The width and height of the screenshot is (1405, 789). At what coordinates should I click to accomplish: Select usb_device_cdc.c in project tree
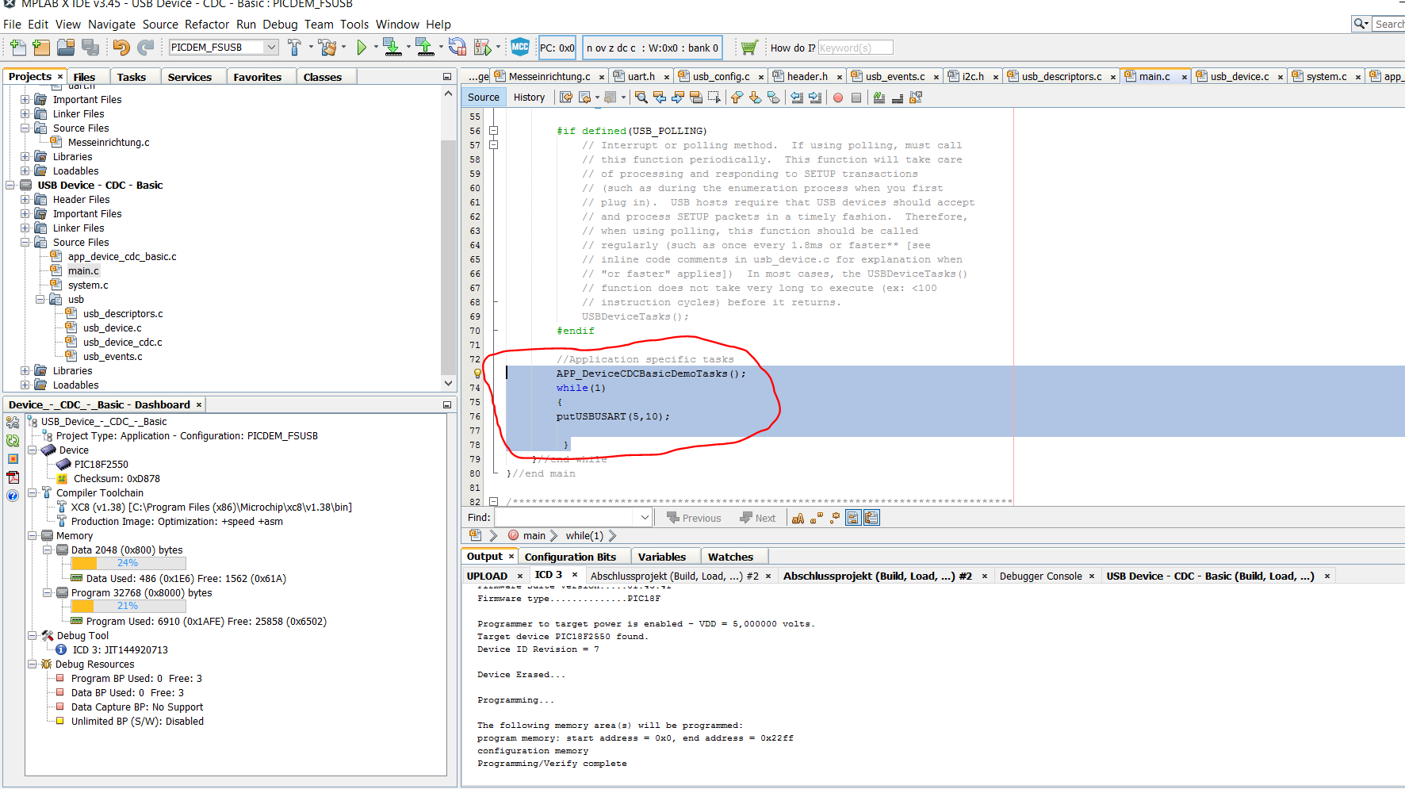pos(123,343)
